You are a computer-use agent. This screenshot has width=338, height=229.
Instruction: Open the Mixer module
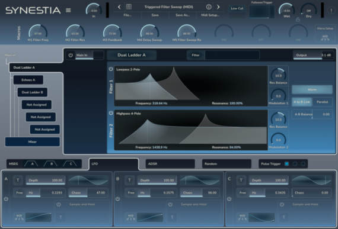(33, 141)
